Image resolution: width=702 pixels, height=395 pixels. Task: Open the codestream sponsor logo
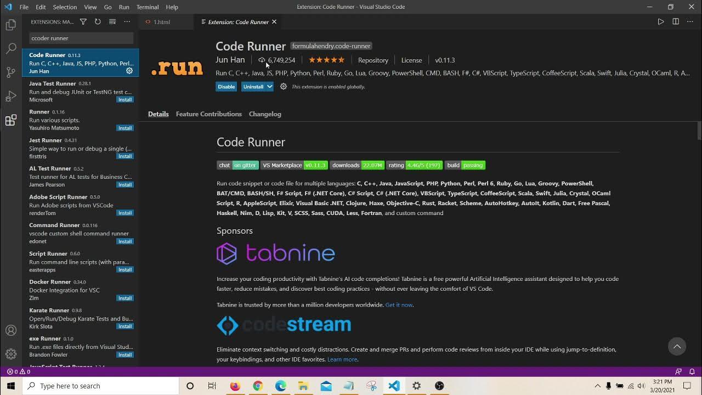pyautogui.click(x=284, y=325)
